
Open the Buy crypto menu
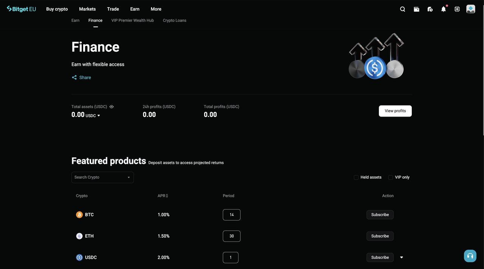click(x=57, y=9)
